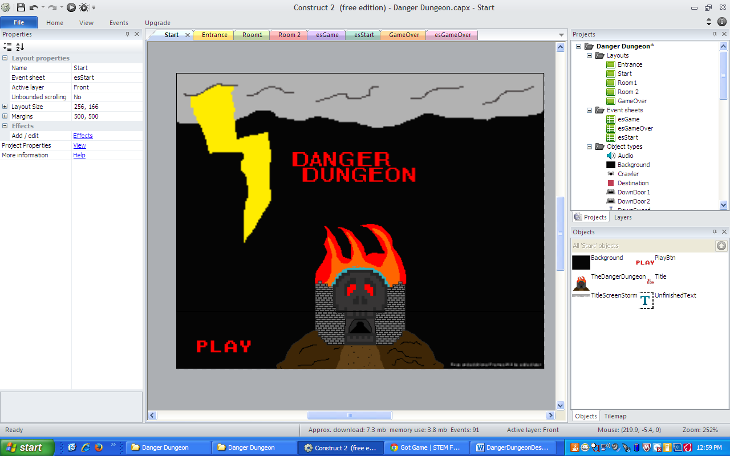Switch to the Layers panel tab
Screen dimensions: 730x456
click(x=623, y=217)
